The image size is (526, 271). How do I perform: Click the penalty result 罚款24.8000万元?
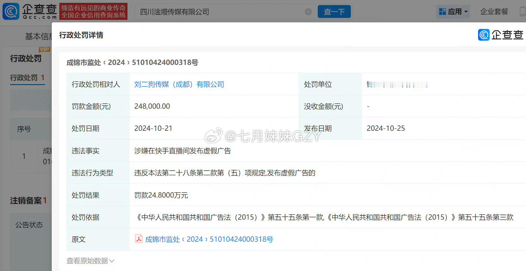pos(161,195)
